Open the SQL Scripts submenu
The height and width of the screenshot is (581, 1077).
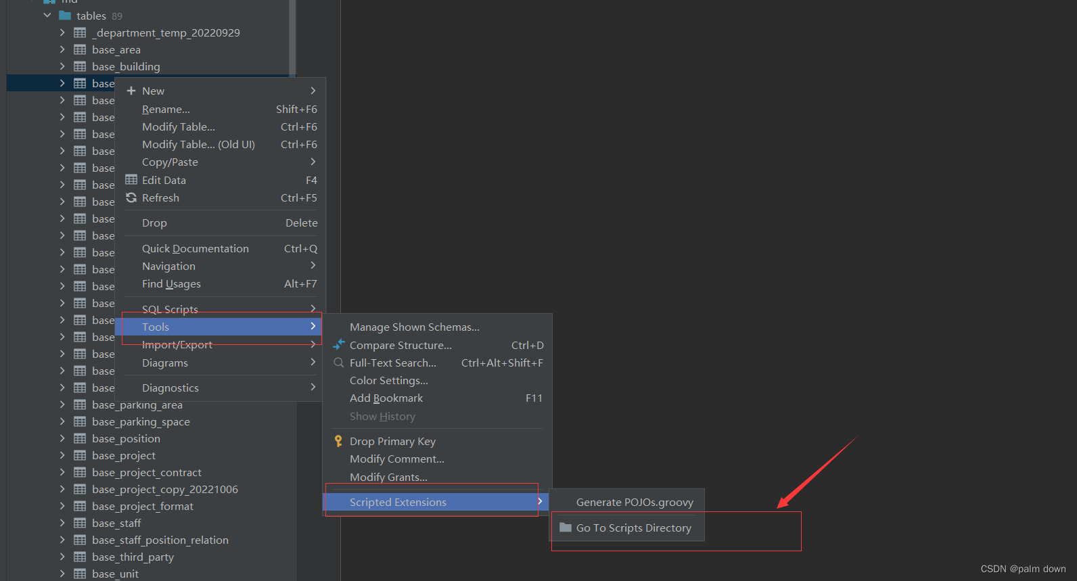220,309
